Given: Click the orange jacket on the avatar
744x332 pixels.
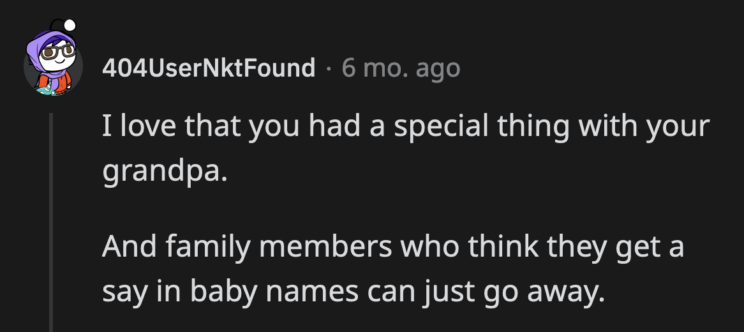Looking at the screenshot, I should click(x=45, y=83).
